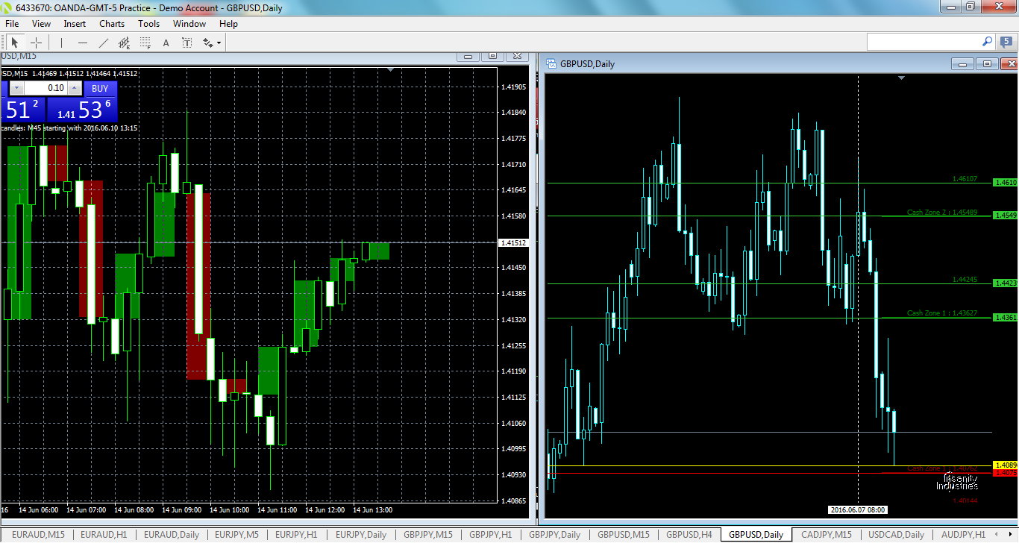
Task: Click inside the toolbar search box
Action: click(925, 42)
